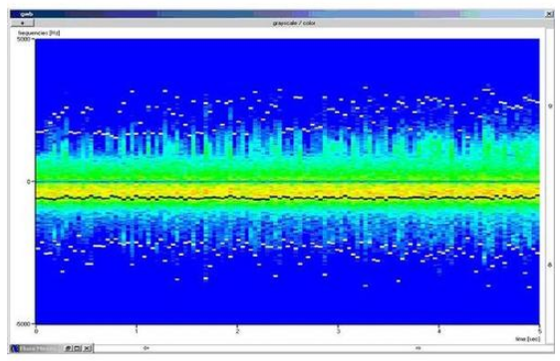Image resolution: width=560 pixels, height=361 pixels.
Task: Click the frequencies [Hz] axis label
Action: coord(39,33)
